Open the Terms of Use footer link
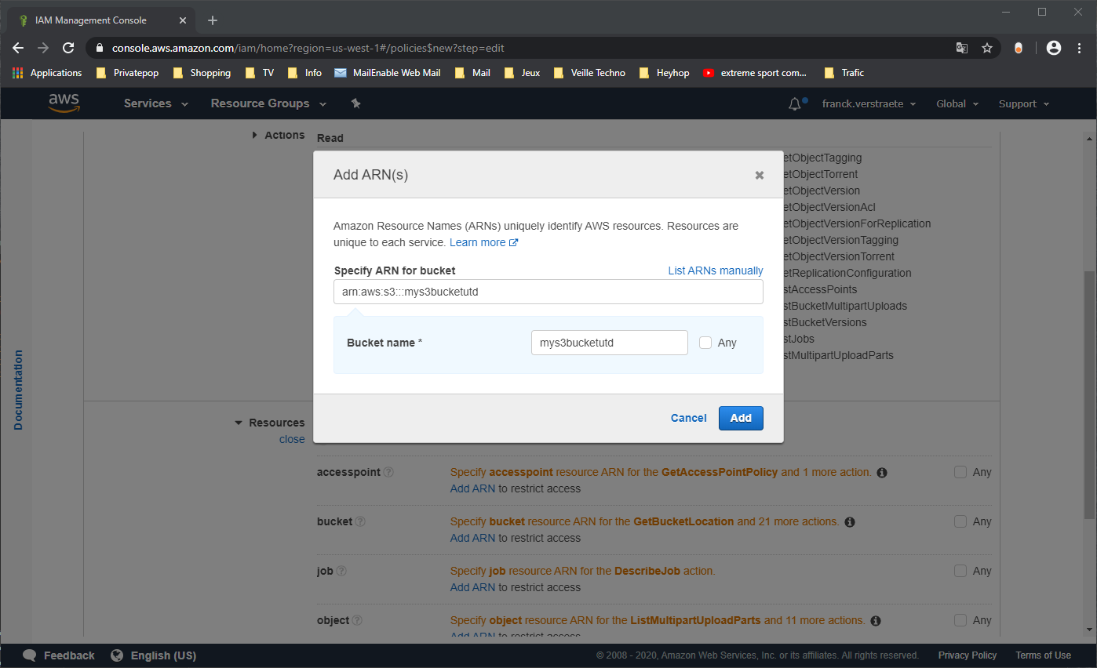 [1043, 655]
